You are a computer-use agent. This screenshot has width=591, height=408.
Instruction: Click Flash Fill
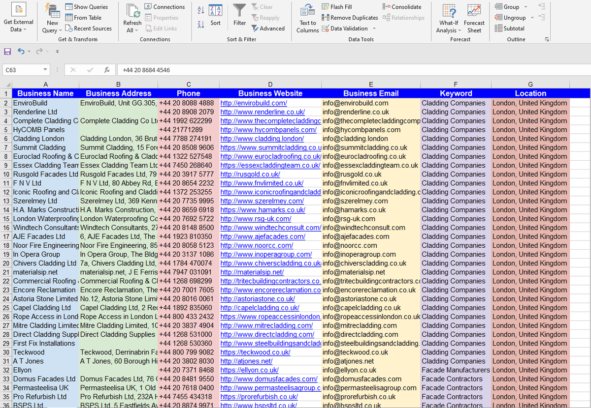click(x=337, y=7)
